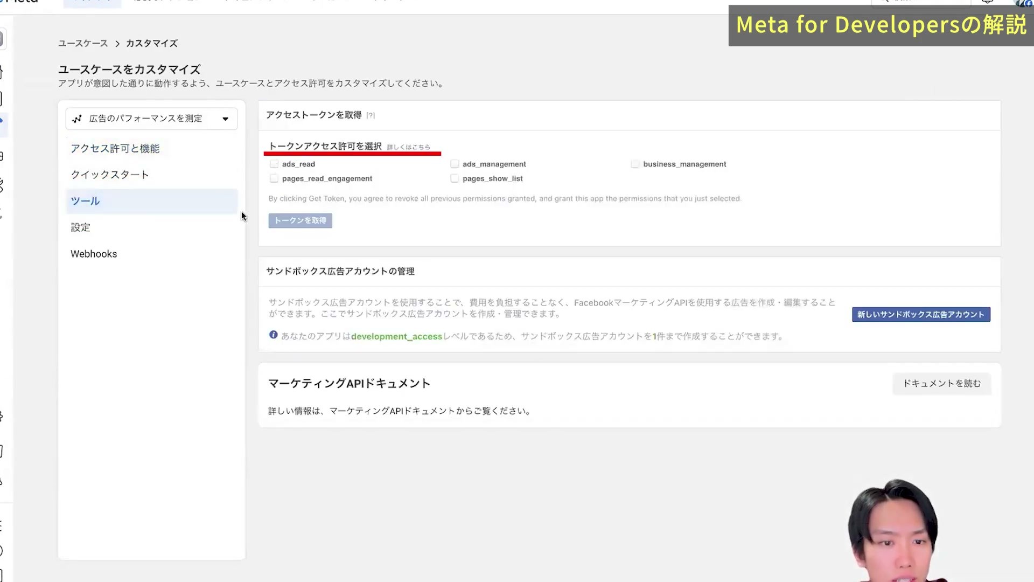Check the ads_management permission box
The width and height of the screenshot is (1034, 582).
point(455,164)
